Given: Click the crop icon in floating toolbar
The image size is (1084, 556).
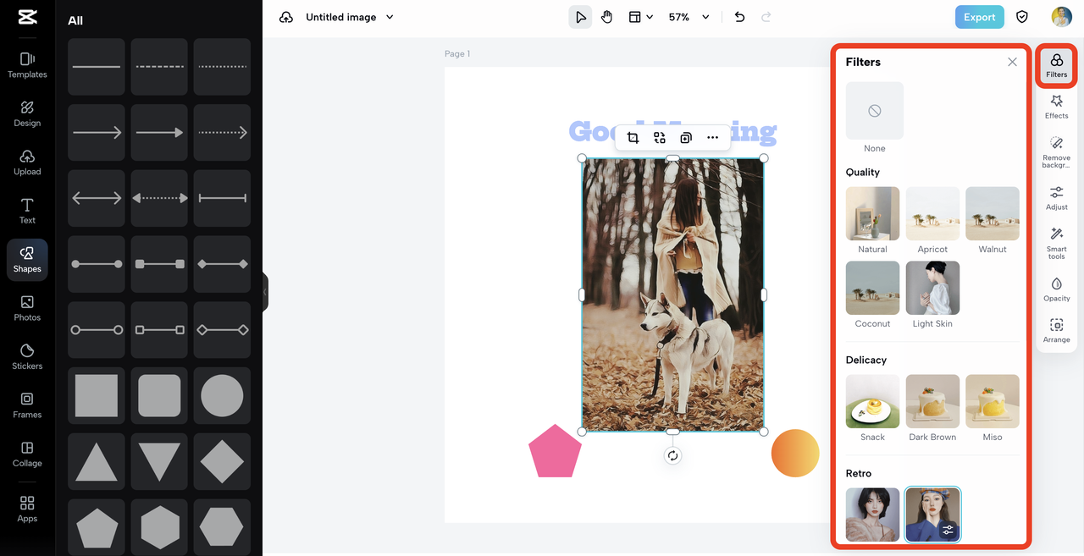Looking at the screenshot, I should pyautogui.click(x=633, y=138).
